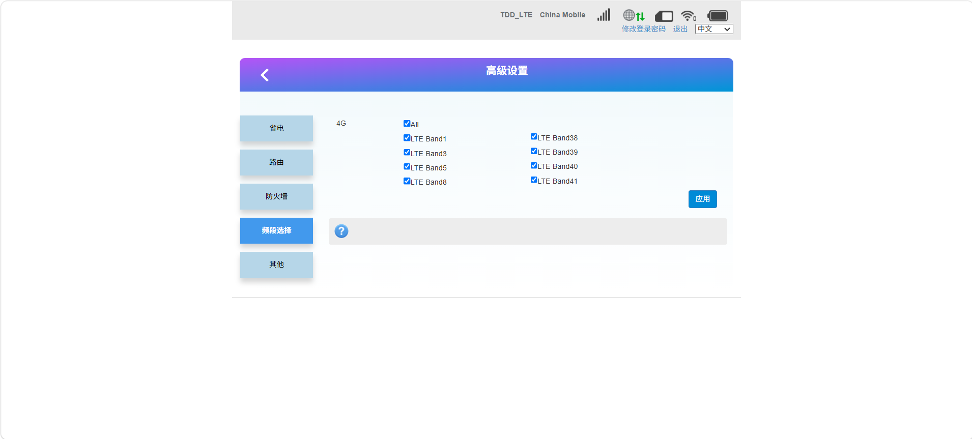Check the signal strength bars icon
The height and width of the screenshot is (439, 972).
click(604, 15)
